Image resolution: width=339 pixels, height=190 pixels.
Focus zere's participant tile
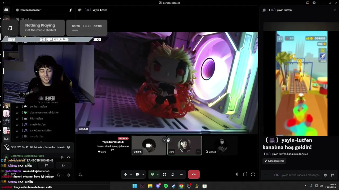coord(185,145)
